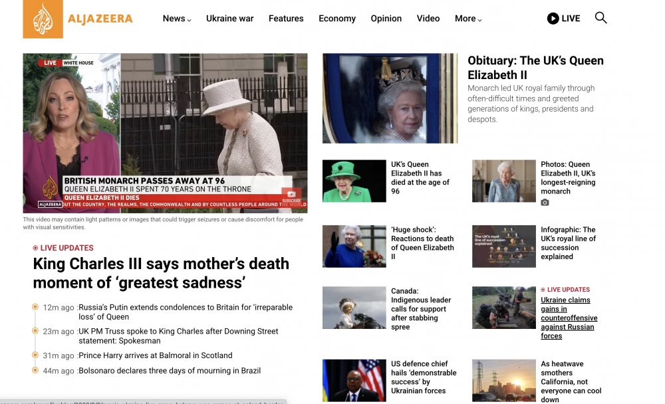Click the Al Jazeera logo
The image size is (665, 404).
(x=78, y=19)
